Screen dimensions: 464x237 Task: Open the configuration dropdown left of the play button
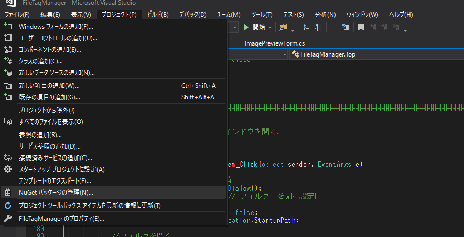[235, 27]
